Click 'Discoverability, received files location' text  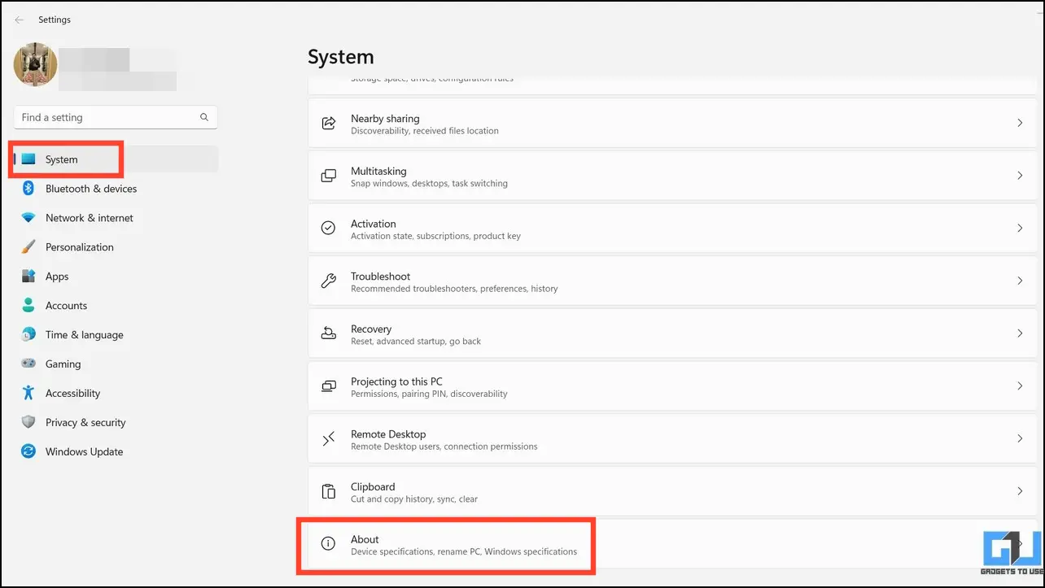[x=425, y=131]
